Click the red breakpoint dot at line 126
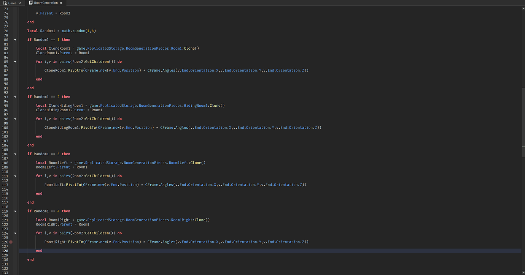This screenshot has width=525, height=275. (x=11, y=242)
